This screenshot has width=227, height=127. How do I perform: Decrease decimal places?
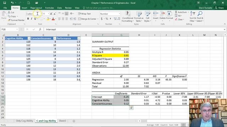[119, 19]
